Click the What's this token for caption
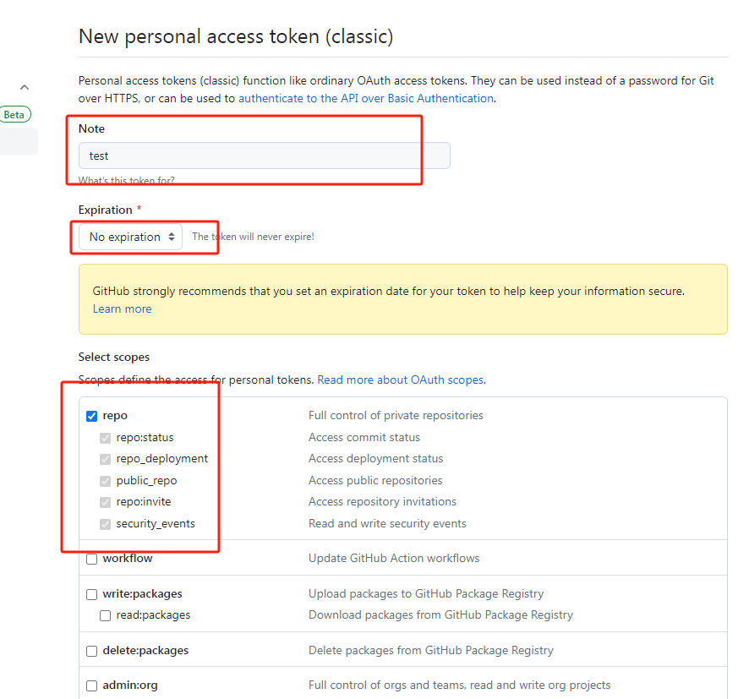Viewport: 749px width, 699px height. coord(128,179)
